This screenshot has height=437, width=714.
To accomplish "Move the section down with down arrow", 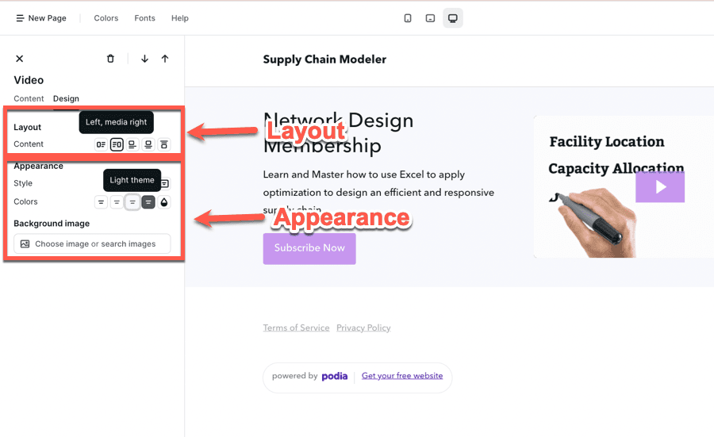I will click(144, 59).
